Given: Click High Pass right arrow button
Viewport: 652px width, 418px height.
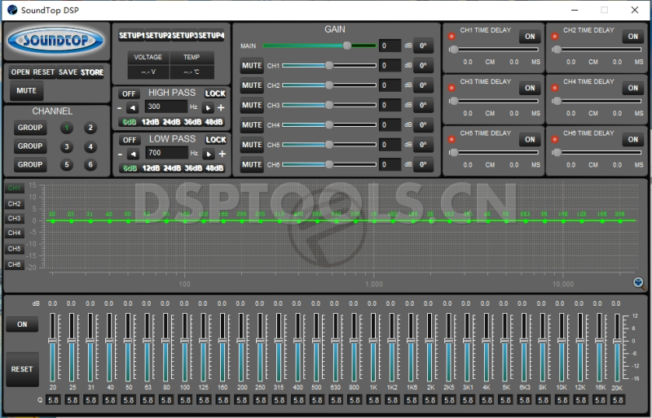Looking at the screenshot, I should pos(208,108).
